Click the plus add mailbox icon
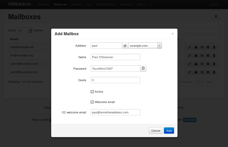 216,16
